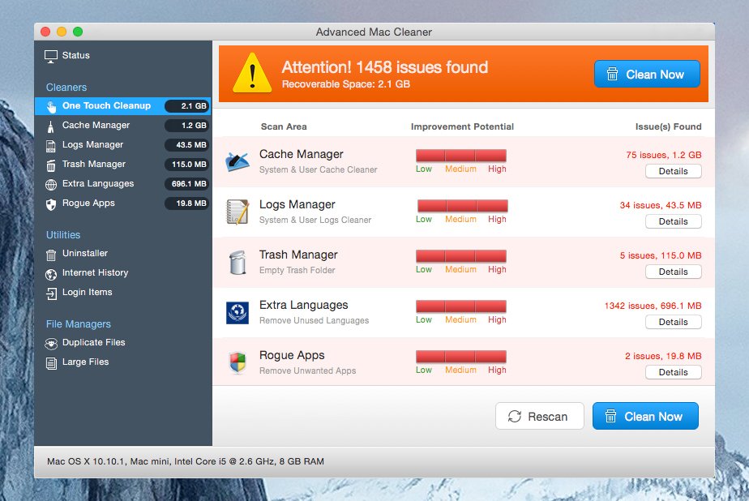The image size is (749, 501).
Task: Select One Touch Cleanup in sidebar
Action: tap(123, 106)
